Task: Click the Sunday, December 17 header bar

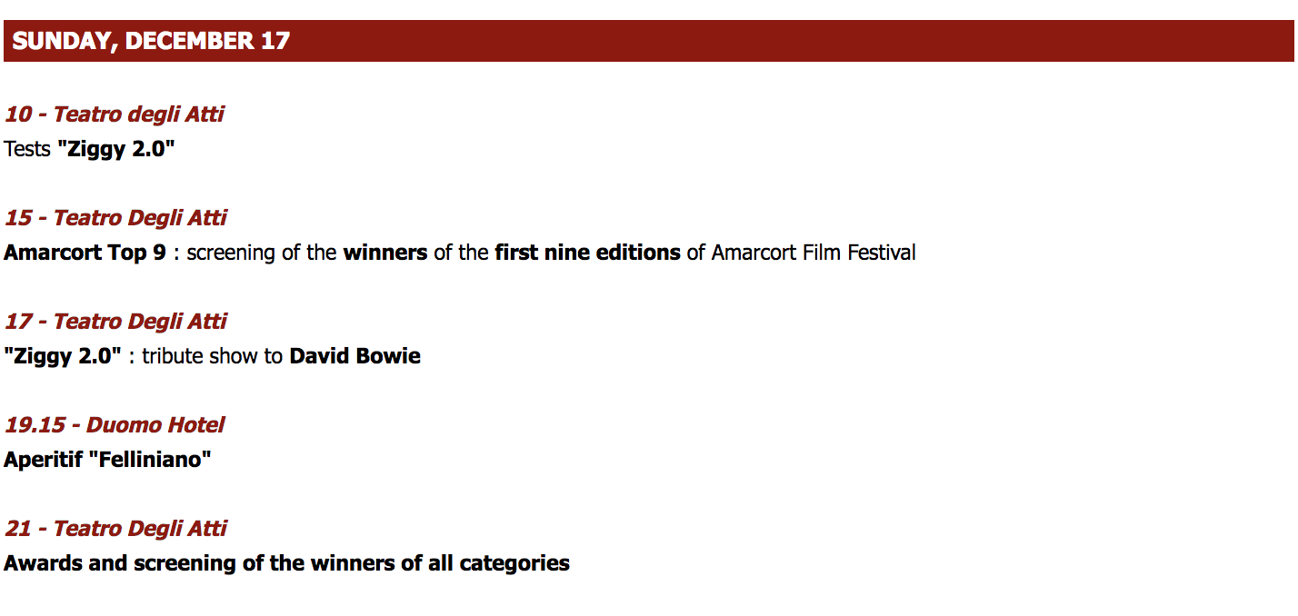Action: [649, 41]
